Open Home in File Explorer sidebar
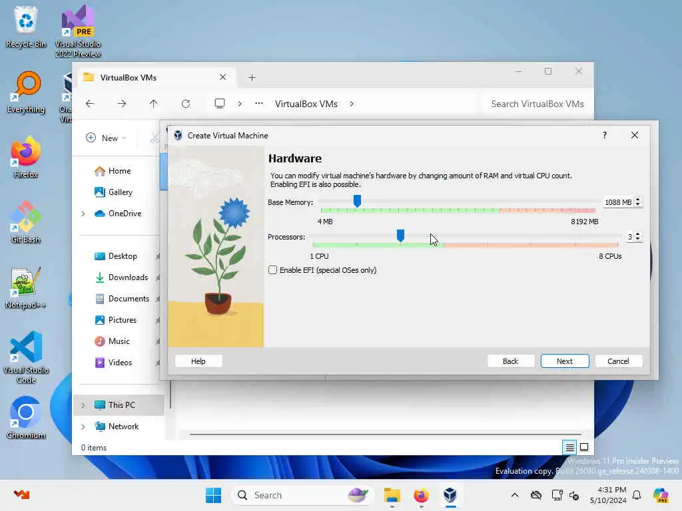Screen dimensions: 682x511 coord(113,171)
